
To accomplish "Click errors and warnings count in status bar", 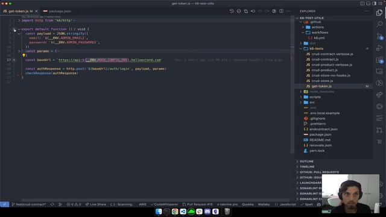I will tap(74, 204).
